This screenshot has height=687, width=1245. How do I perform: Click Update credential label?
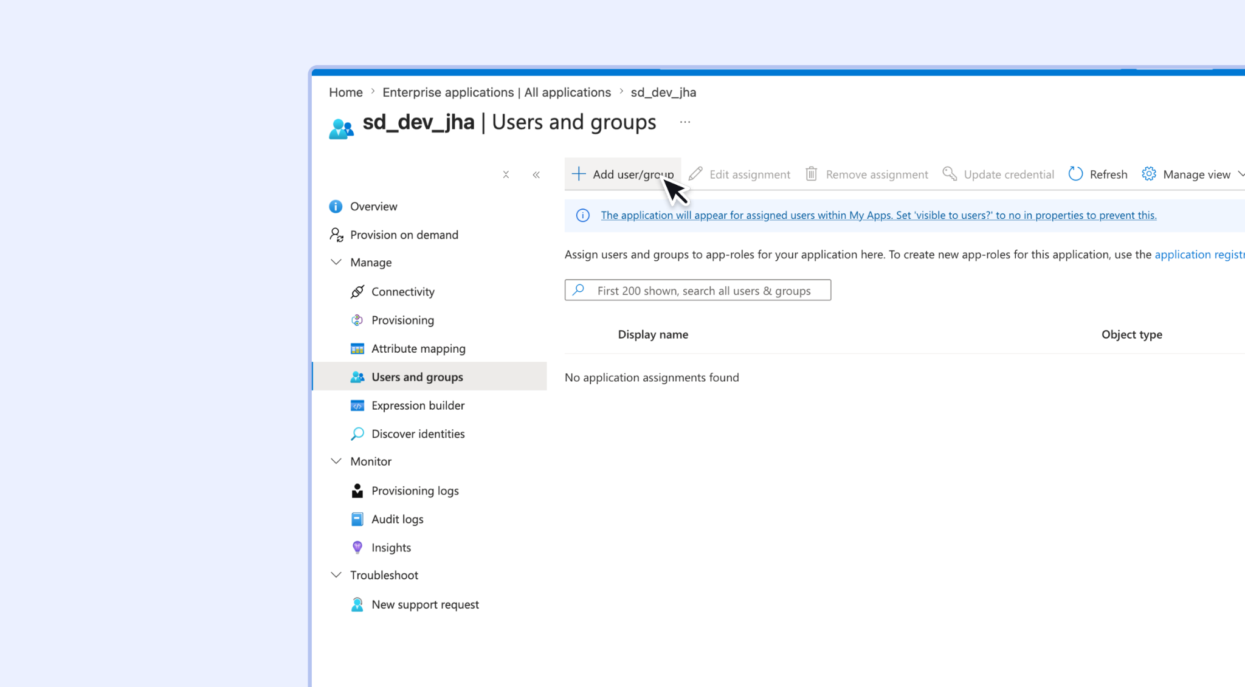click(x=1009, y=174)
